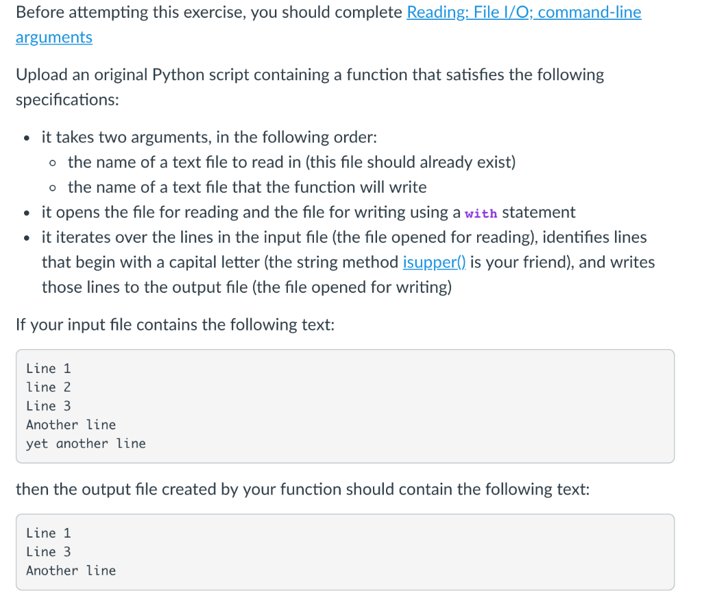The height and width of the screenshot is (600, 702).
Task: Open the Reading: File I/O; command-line link
Action: 524,12
